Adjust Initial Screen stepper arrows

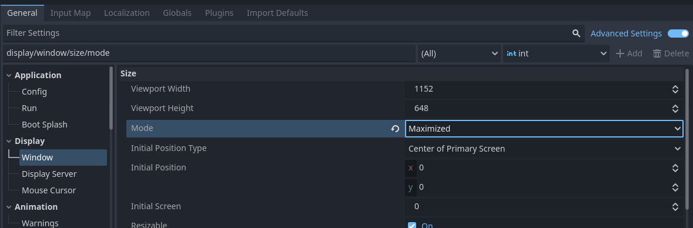pos(675,206)
